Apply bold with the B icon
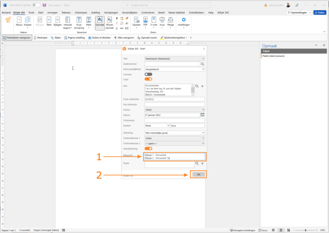 pyautogui.click(x=117, y=18)
